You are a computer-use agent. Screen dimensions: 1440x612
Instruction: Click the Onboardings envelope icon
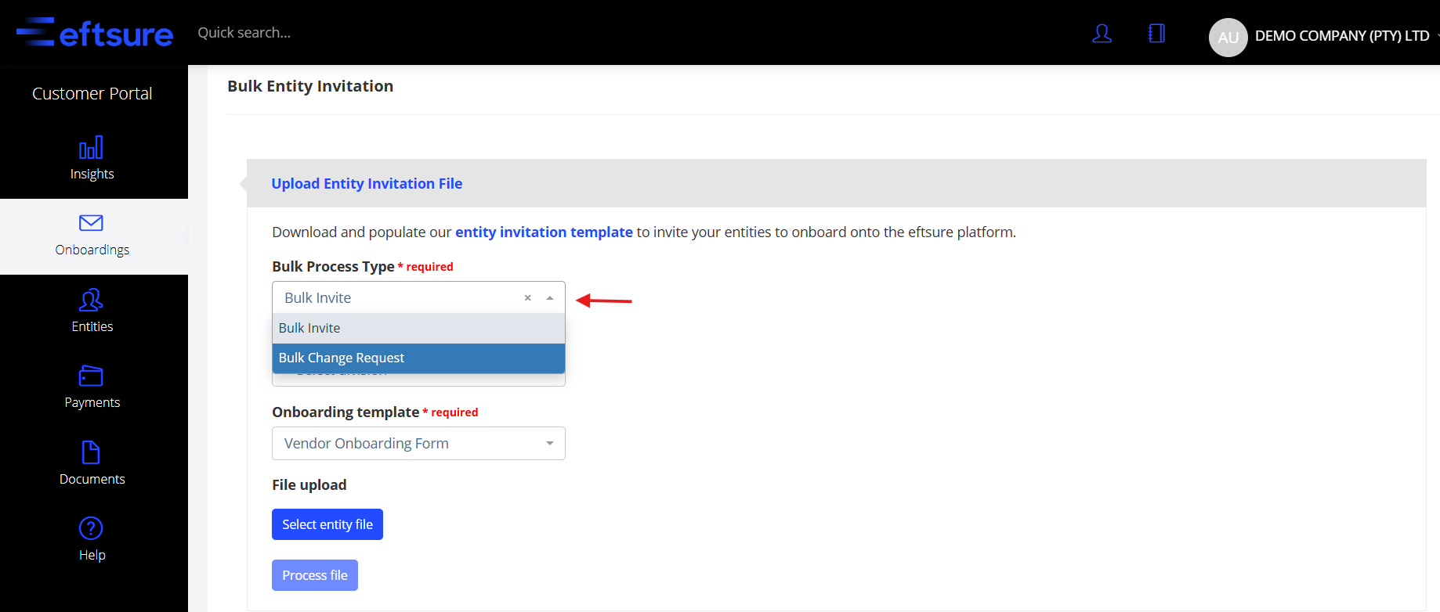coord(91,223)
